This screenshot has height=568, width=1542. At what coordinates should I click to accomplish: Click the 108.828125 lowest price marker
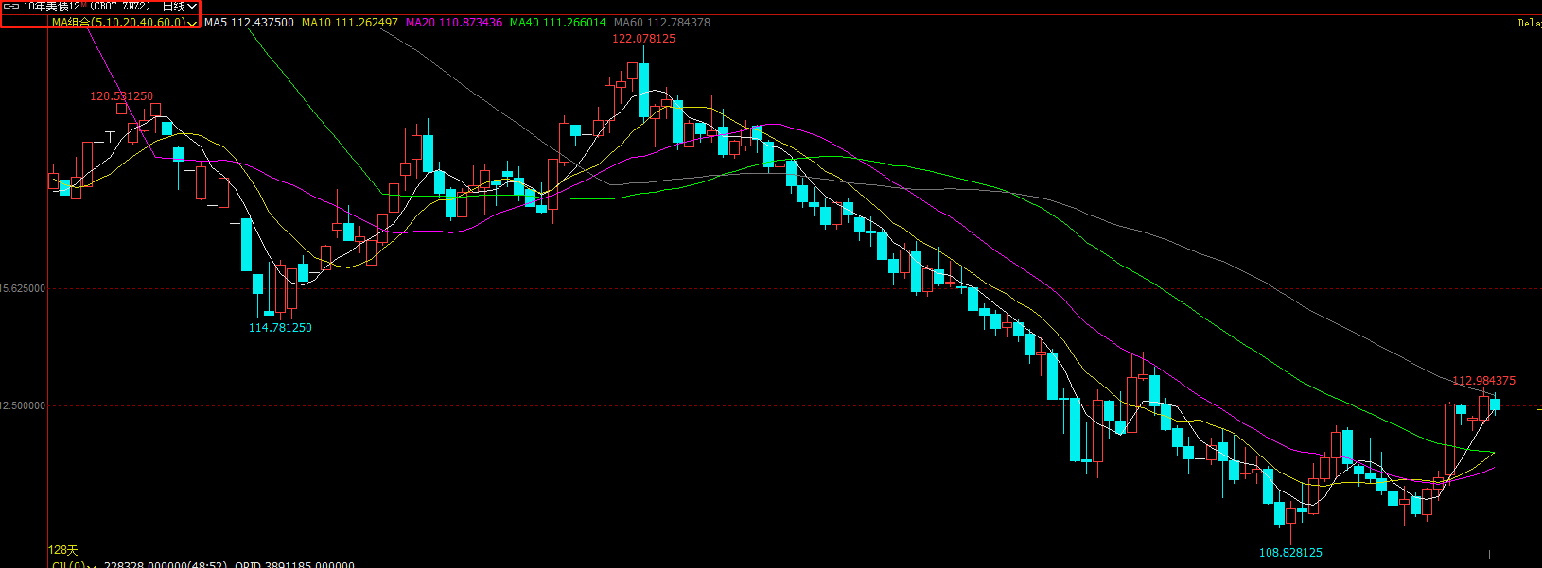point(1290,553)
